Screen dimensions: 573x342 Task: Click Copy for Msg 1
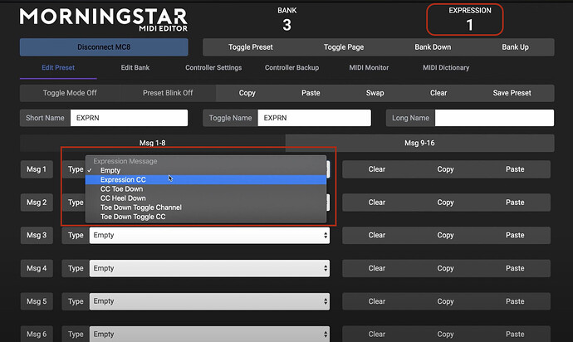click(x=445, y=169)
